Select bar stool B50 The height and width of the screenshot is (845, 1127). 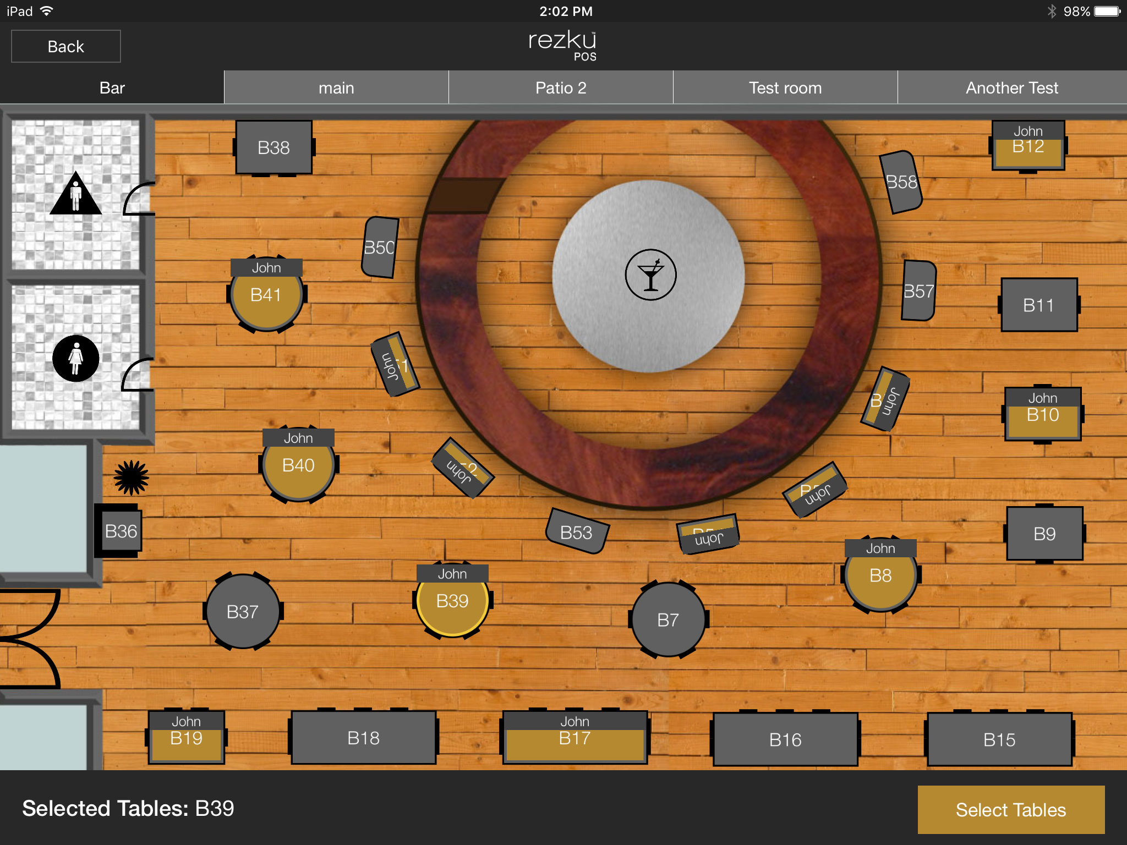pos(380,248)
